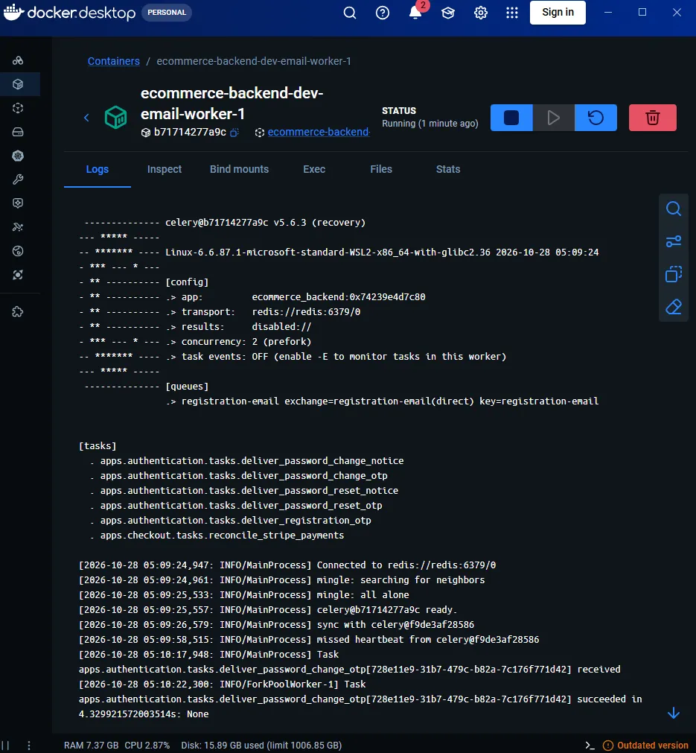Switch to the Exec tab

coord(314,169)
